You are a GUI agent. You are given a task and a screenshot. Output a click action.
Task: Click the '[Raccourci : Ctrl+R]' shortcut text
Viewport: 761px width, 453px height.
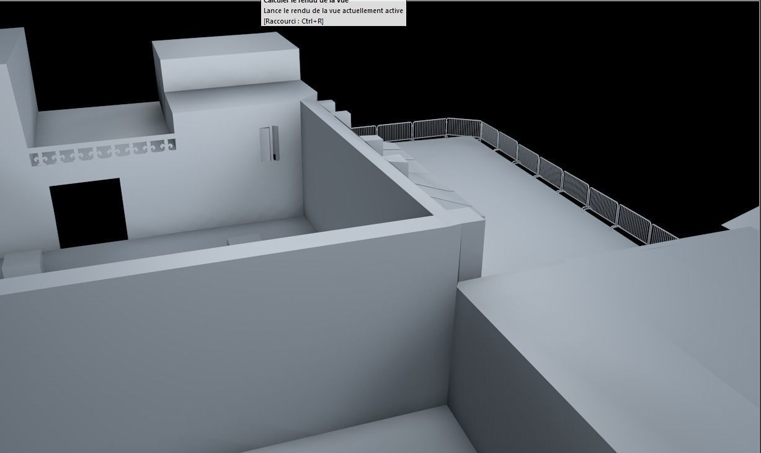(x=293, y=21)
